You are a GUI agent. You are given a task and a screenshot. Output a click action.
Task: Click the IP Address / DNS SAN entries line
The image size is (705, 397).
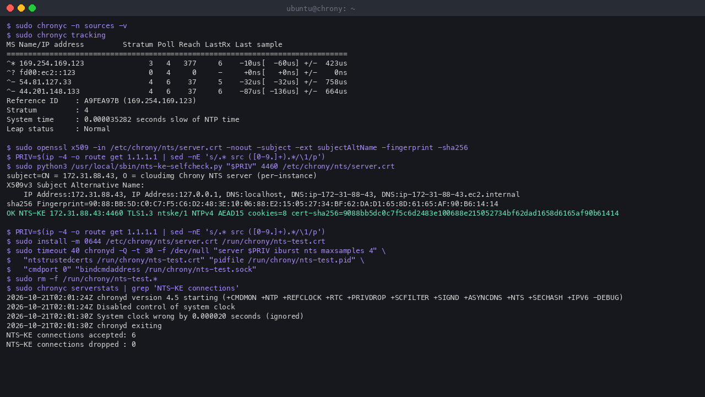[x=272, y=195]
